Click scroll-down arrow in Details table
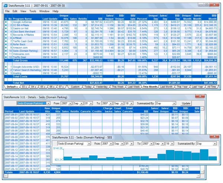 point(202,172)
